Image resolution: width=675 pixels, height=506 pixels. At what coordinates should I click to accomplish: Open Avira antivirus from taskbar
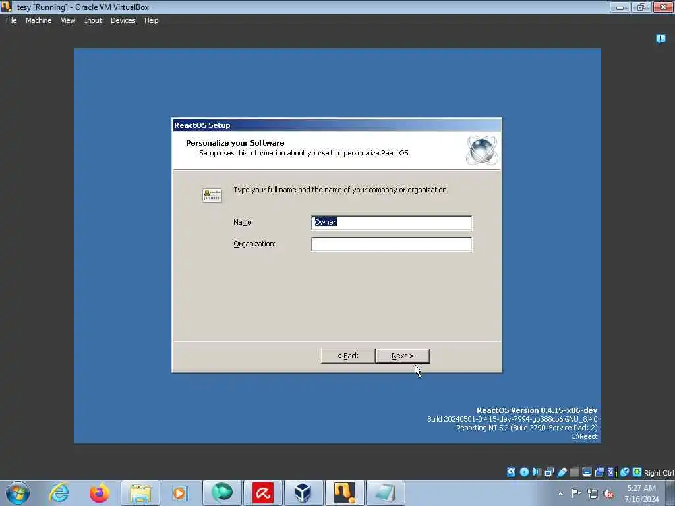pos(263,493)
